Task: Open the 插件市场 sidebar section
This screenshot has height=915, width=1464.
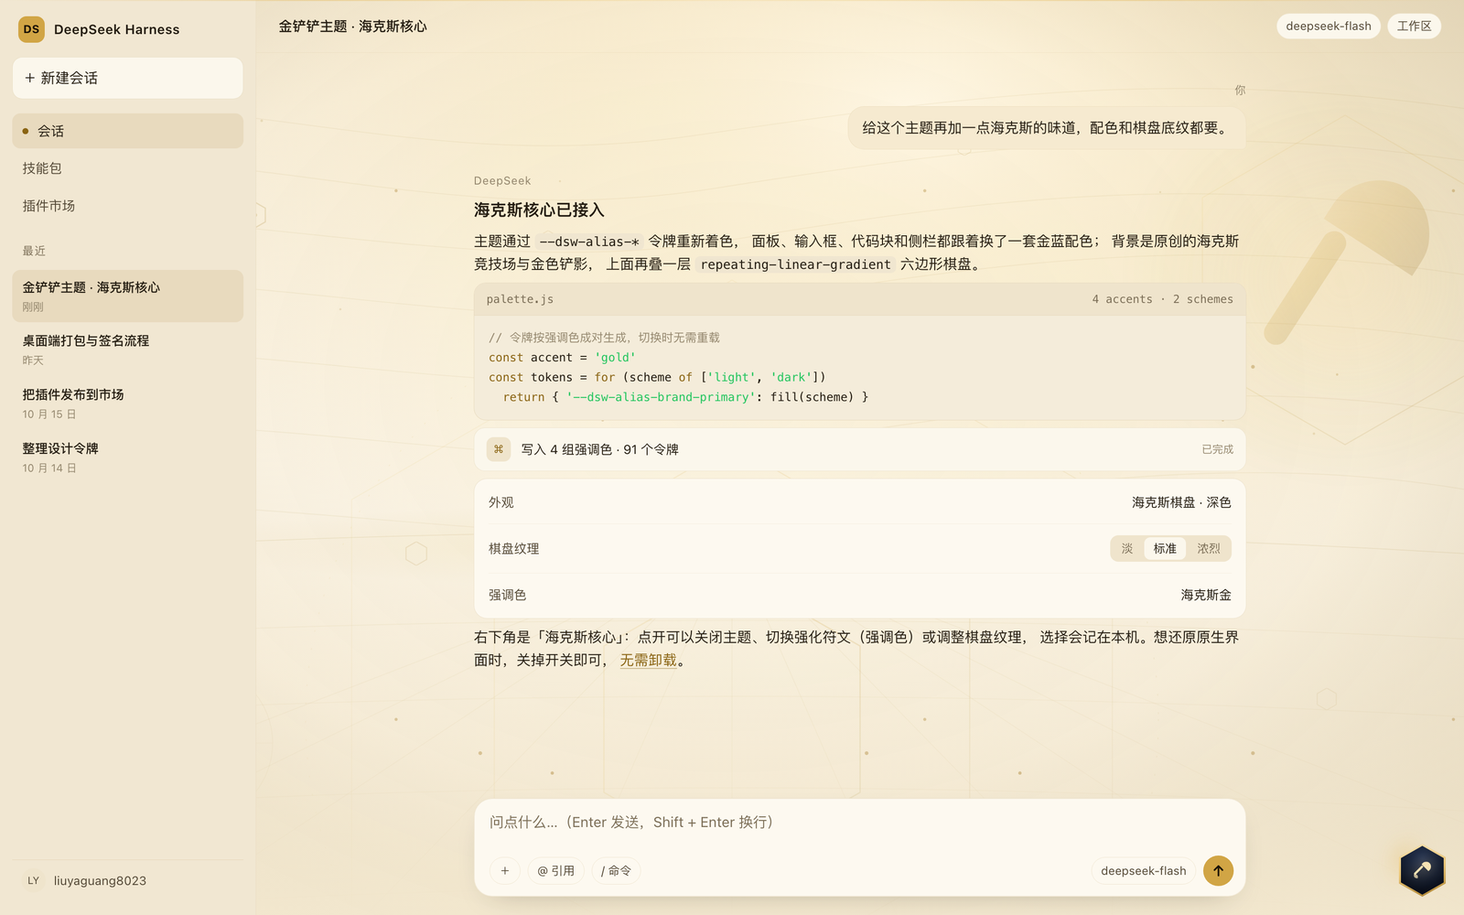Action: click(128, 206)
